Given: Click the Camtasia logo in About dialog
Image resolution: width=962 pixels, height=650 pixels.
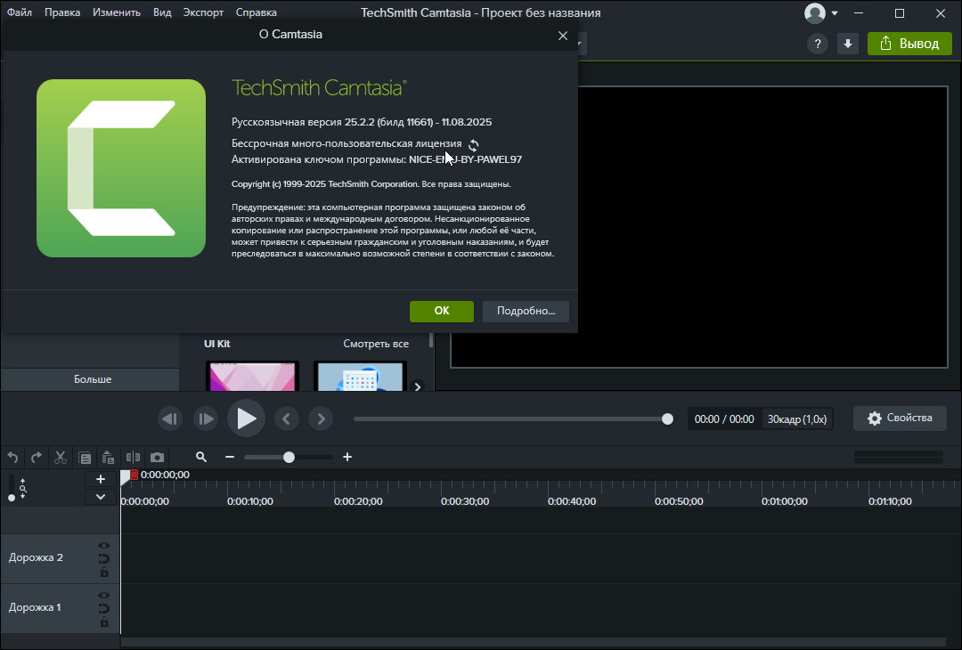Looking at the screenshot, I should click(x=121, y=168).
